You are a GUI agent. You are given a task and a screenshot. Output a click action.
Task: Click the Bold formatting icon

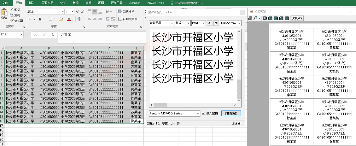point(30,19)
